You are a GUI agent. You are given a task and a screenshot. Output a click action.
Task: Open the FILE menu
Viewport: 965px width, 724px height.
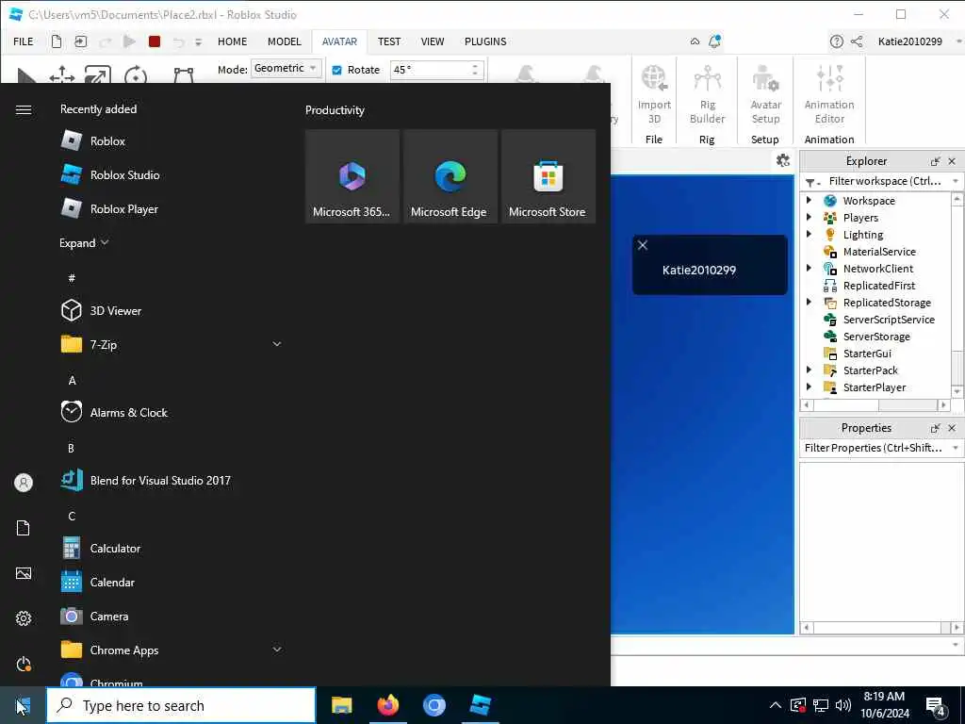24,41
